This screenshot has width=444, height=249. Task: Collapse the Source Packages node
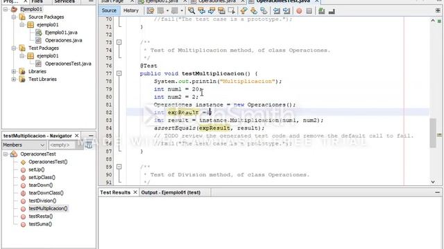tap(14, 17)
